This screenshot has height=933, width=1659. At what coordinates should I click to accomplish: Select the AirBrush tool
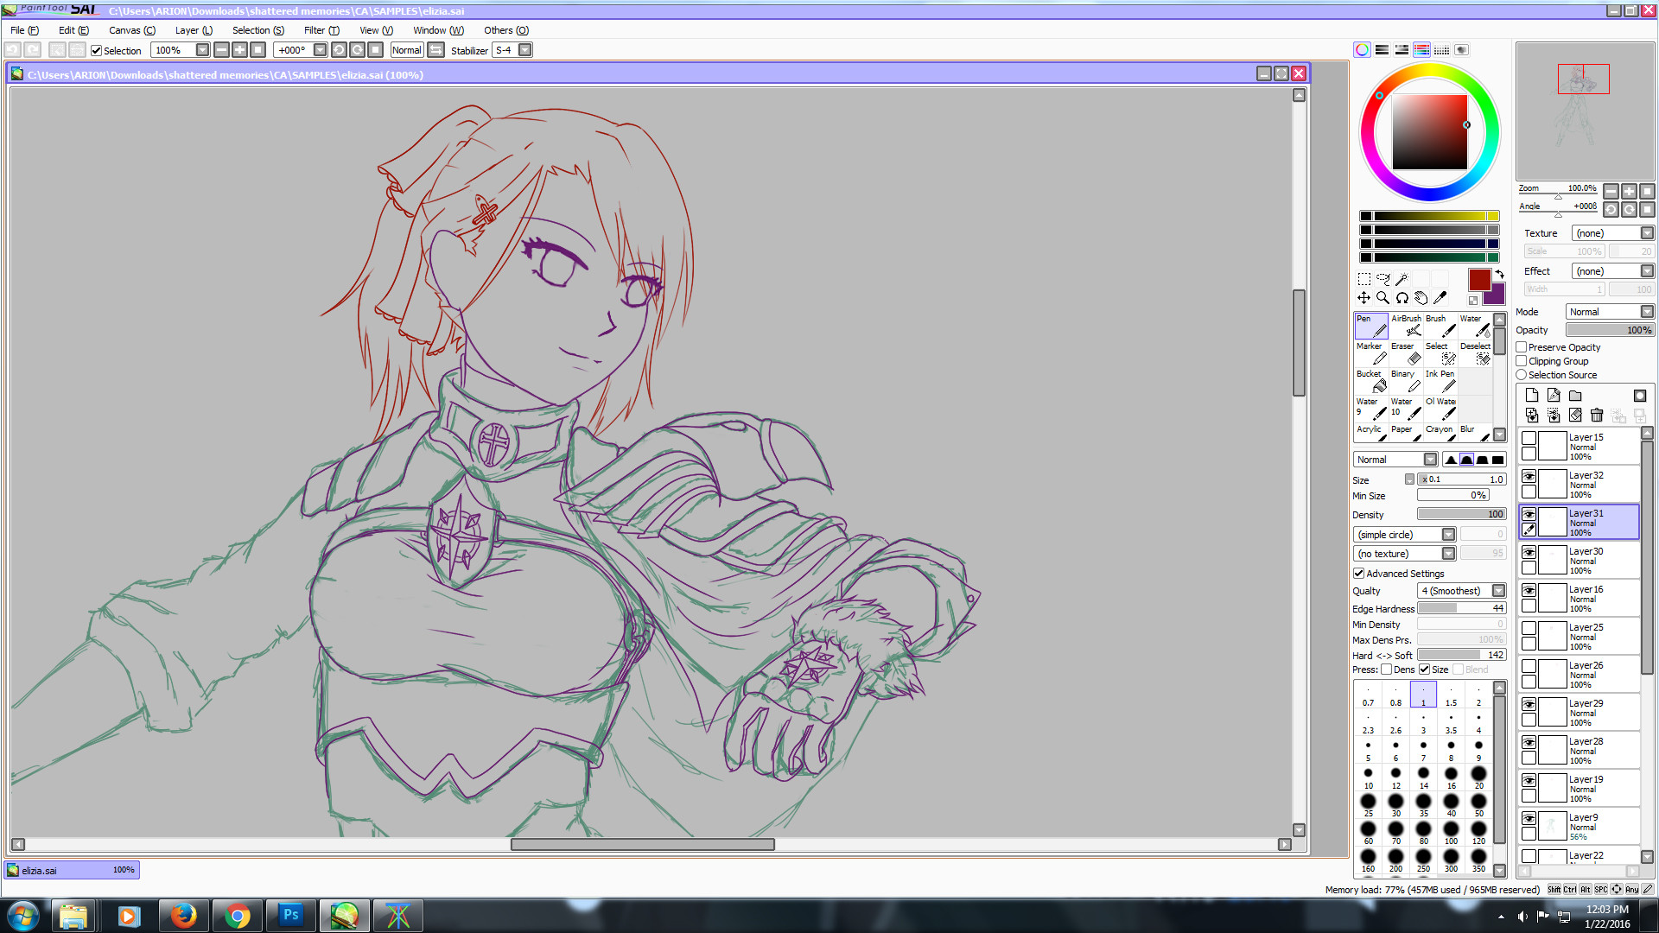pyautogui.click(x=1405, y=327)
